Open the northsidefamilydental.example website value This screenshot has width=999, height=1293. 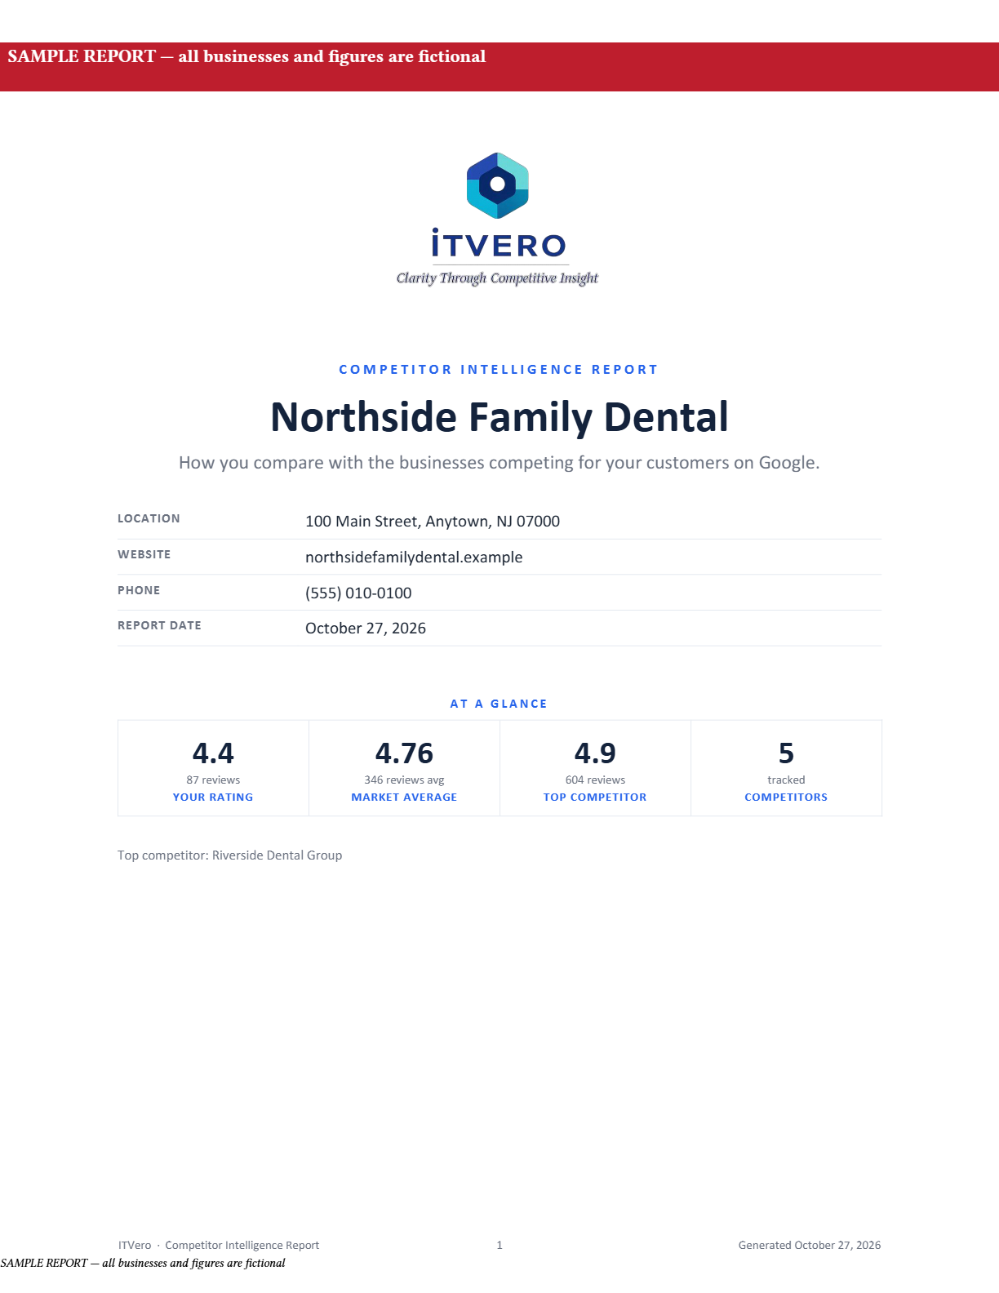(x=414, y=558)
